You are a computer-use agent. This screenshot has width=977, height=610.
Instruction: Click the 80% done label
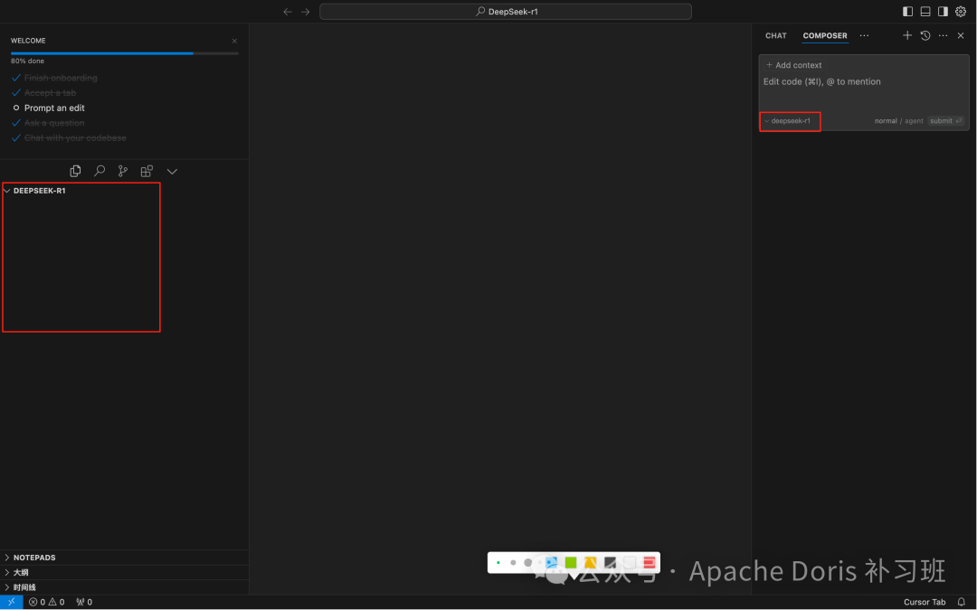pyautogui.click(x=27, y=61)
